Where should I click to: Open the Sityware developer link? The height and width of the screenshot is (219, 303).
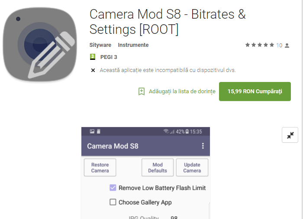coord(100,45)
